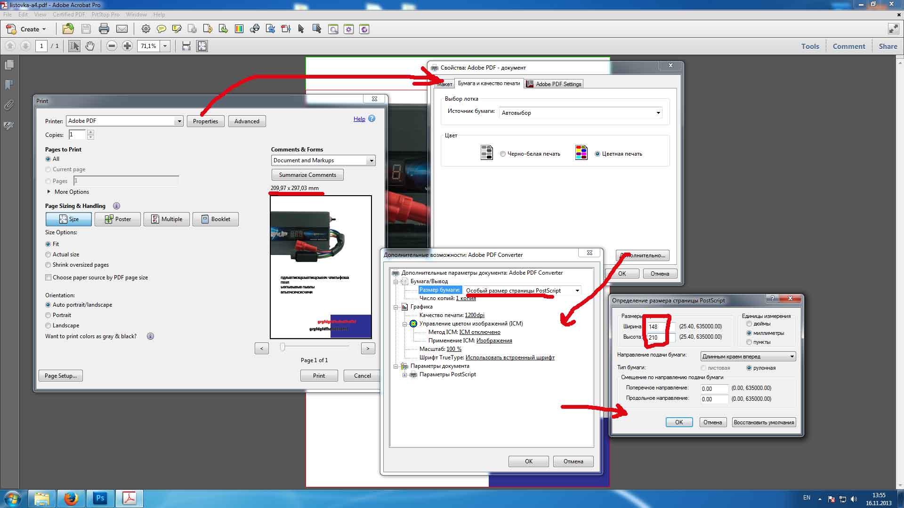This screenshot has width=904, height=508.
Task: Click the Advanced button
Action: pos(247,121)
